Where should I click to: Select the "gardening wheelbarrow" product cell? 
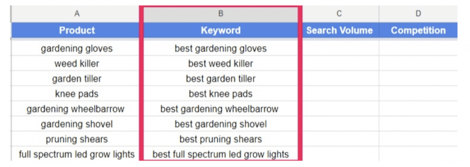click(77, 109)
